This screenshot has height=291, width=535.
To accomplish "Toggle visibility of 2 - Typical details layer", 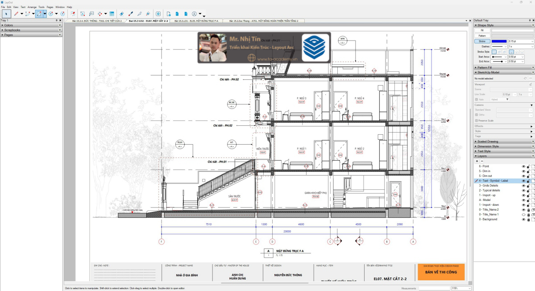I will click(x=523, y=191).
